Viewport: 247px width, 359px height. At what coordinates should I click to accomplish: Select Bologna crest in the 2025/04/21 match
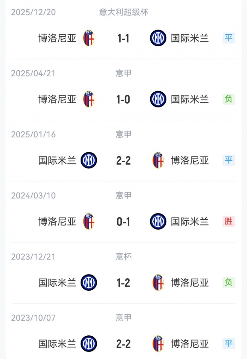click(x=89, y=99)
